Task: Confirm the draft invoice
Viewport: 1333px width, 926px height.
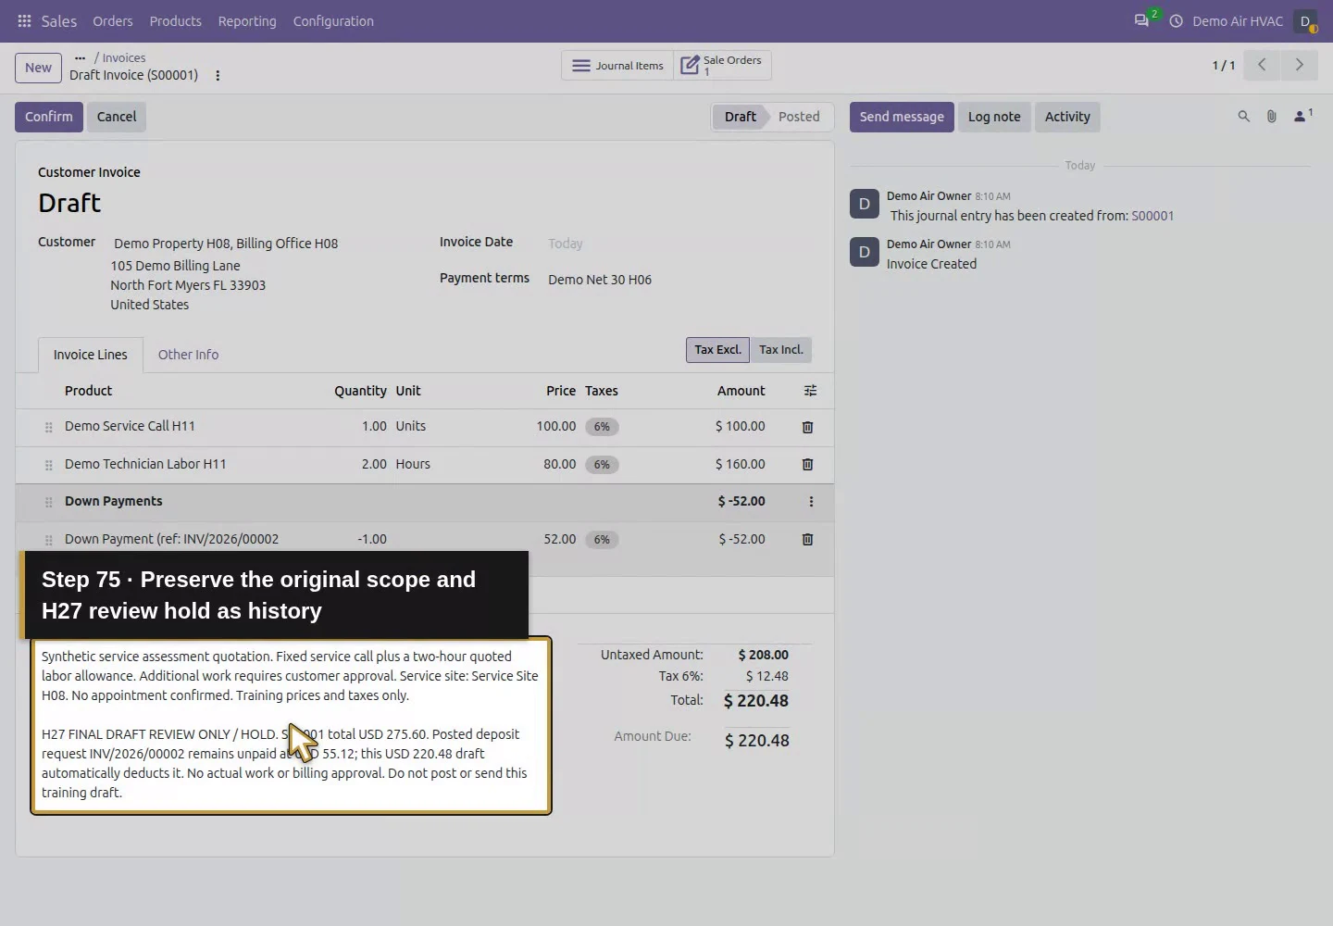Action: point(49,117)
